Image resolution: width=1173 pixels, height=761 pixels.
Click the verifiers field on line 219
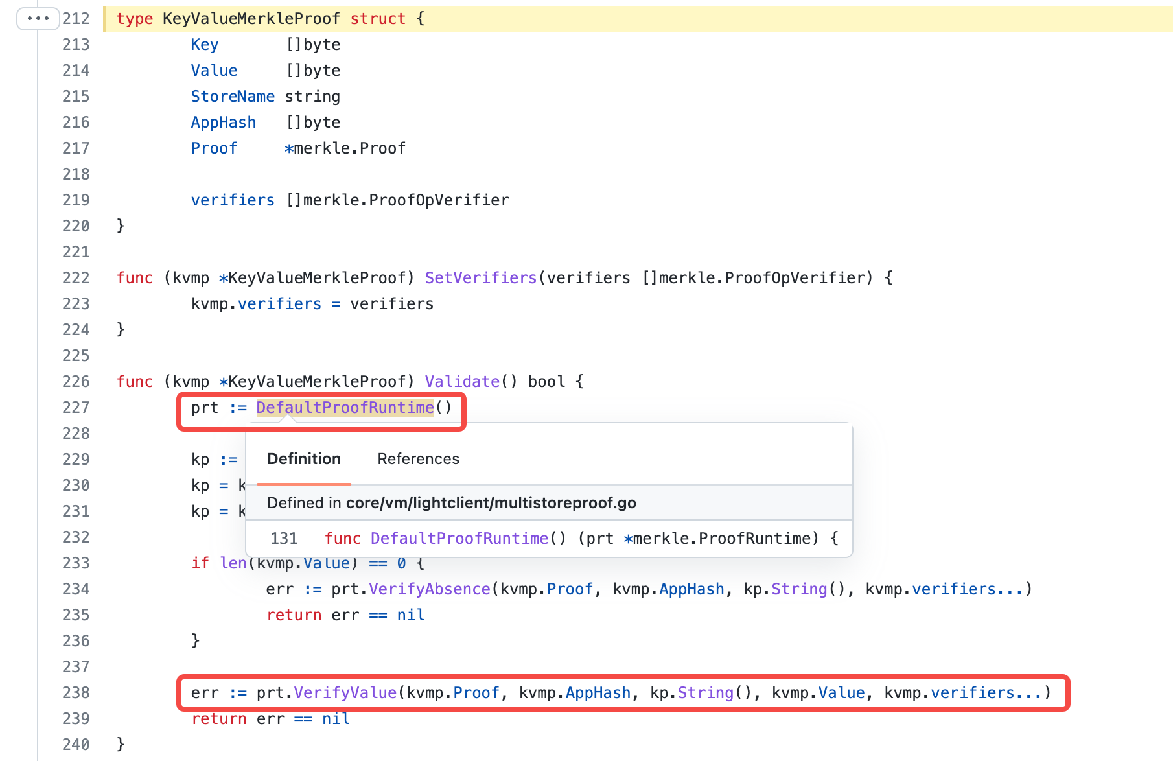click(x=233, y=200)
